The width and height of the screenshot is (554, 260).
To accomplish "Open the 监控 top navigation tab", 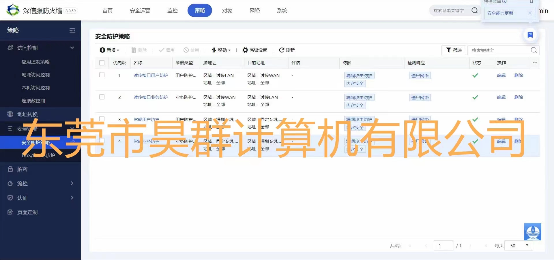I will (x=172, y=11).
